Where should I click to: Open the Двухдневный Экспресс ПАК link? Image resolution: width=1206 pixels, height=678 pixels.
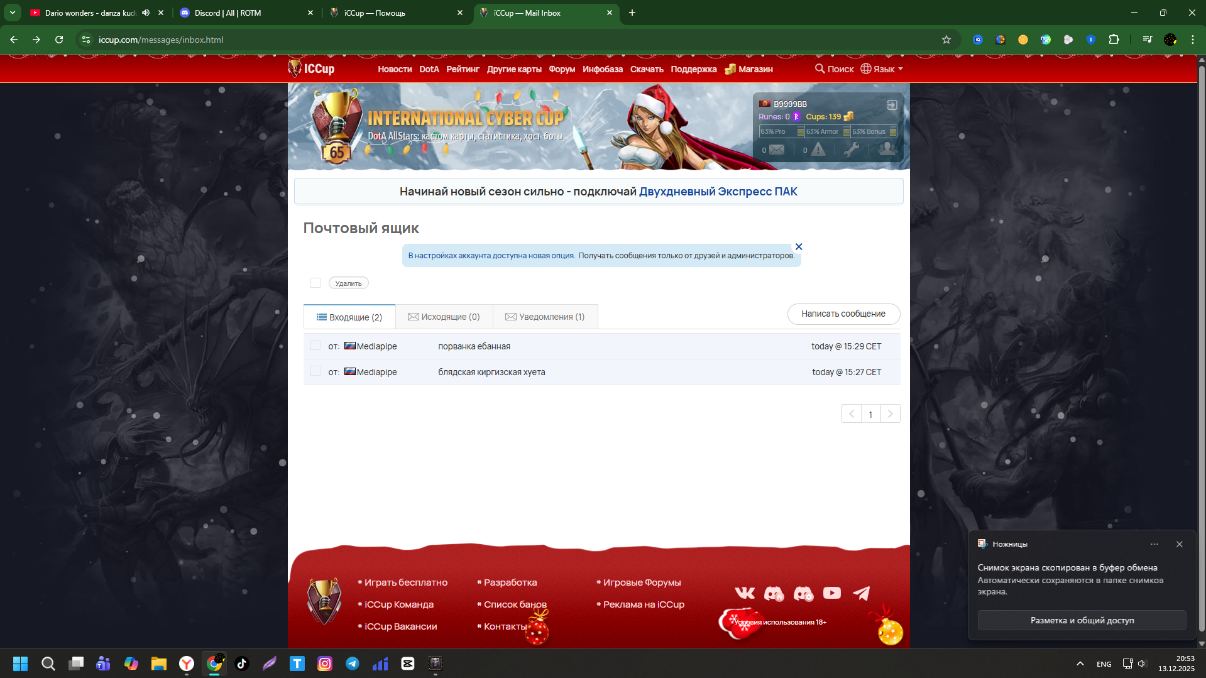pyautogui.click(x=718, y=192)
